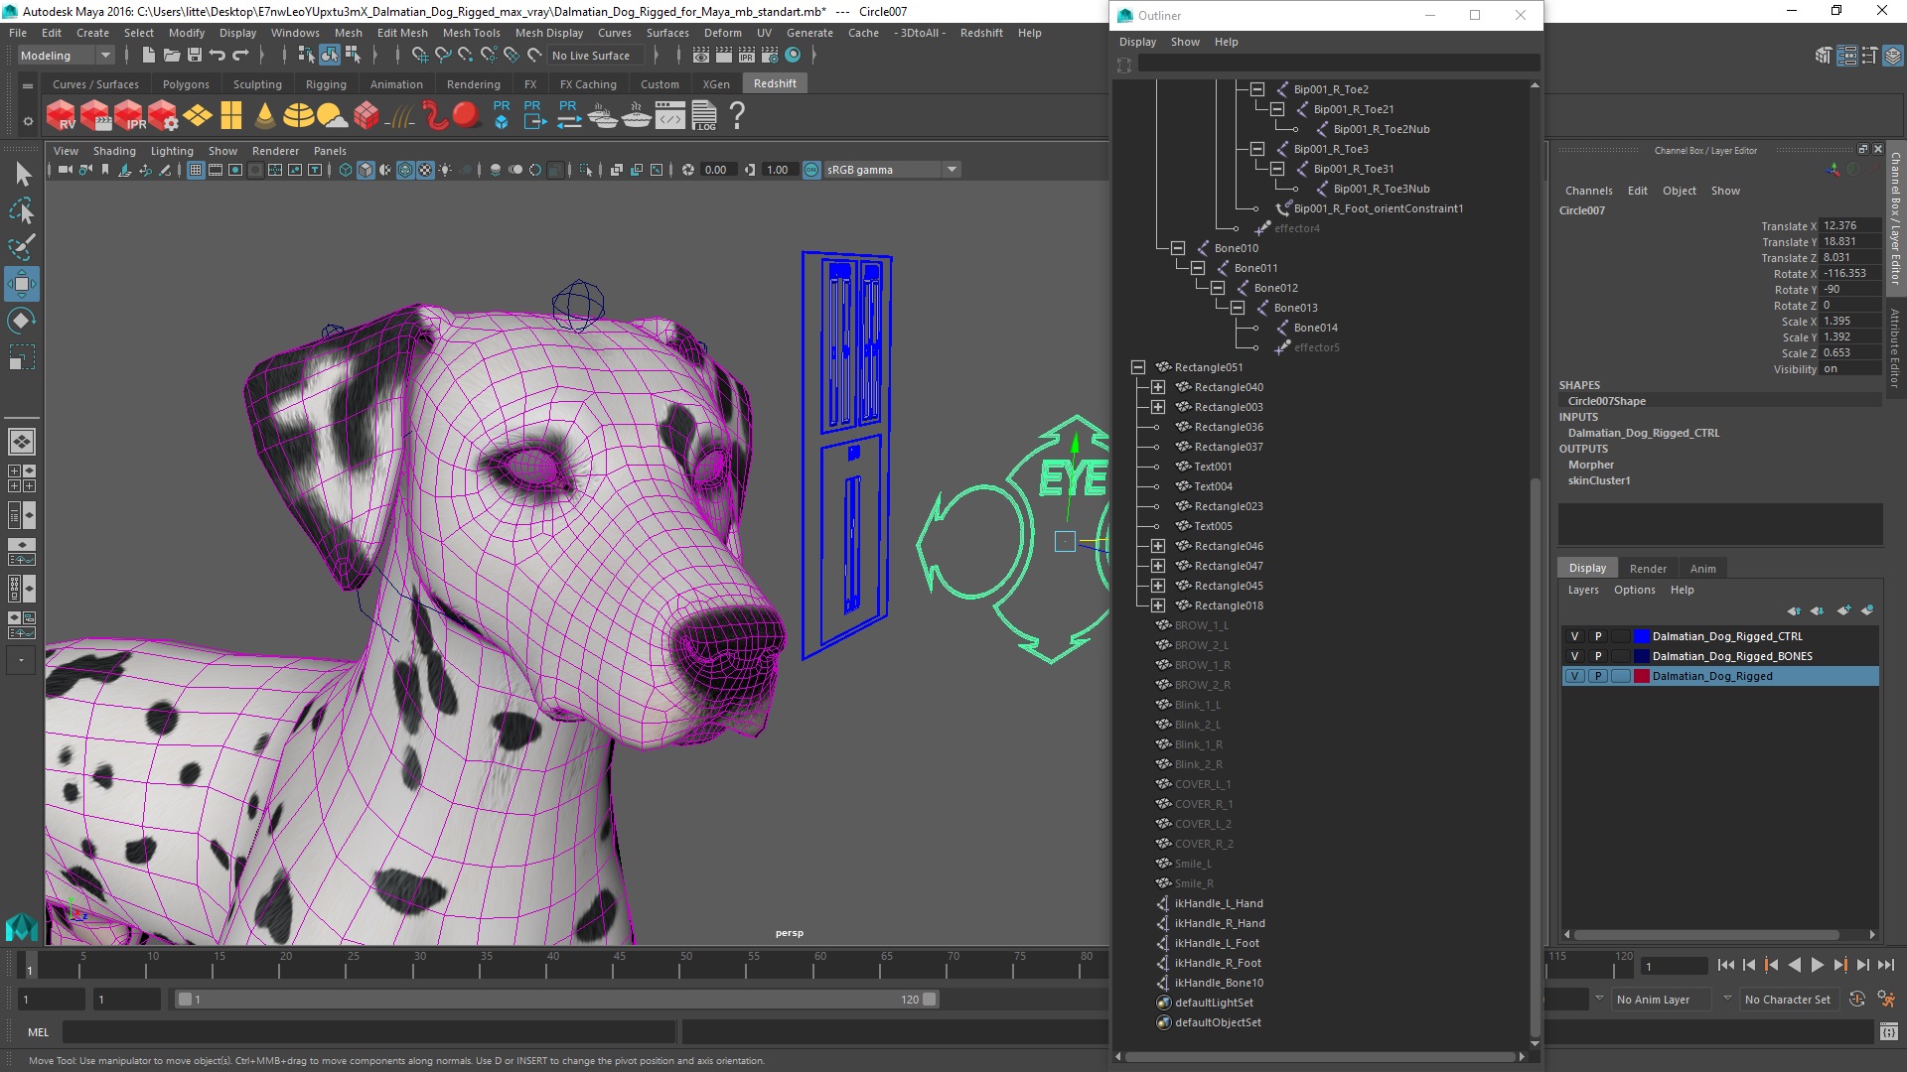Image resolution: width=1907 pixels, height=1072 pixels.
Task: Switch to the Polygons shelf tab
Action: click(186, 84)
